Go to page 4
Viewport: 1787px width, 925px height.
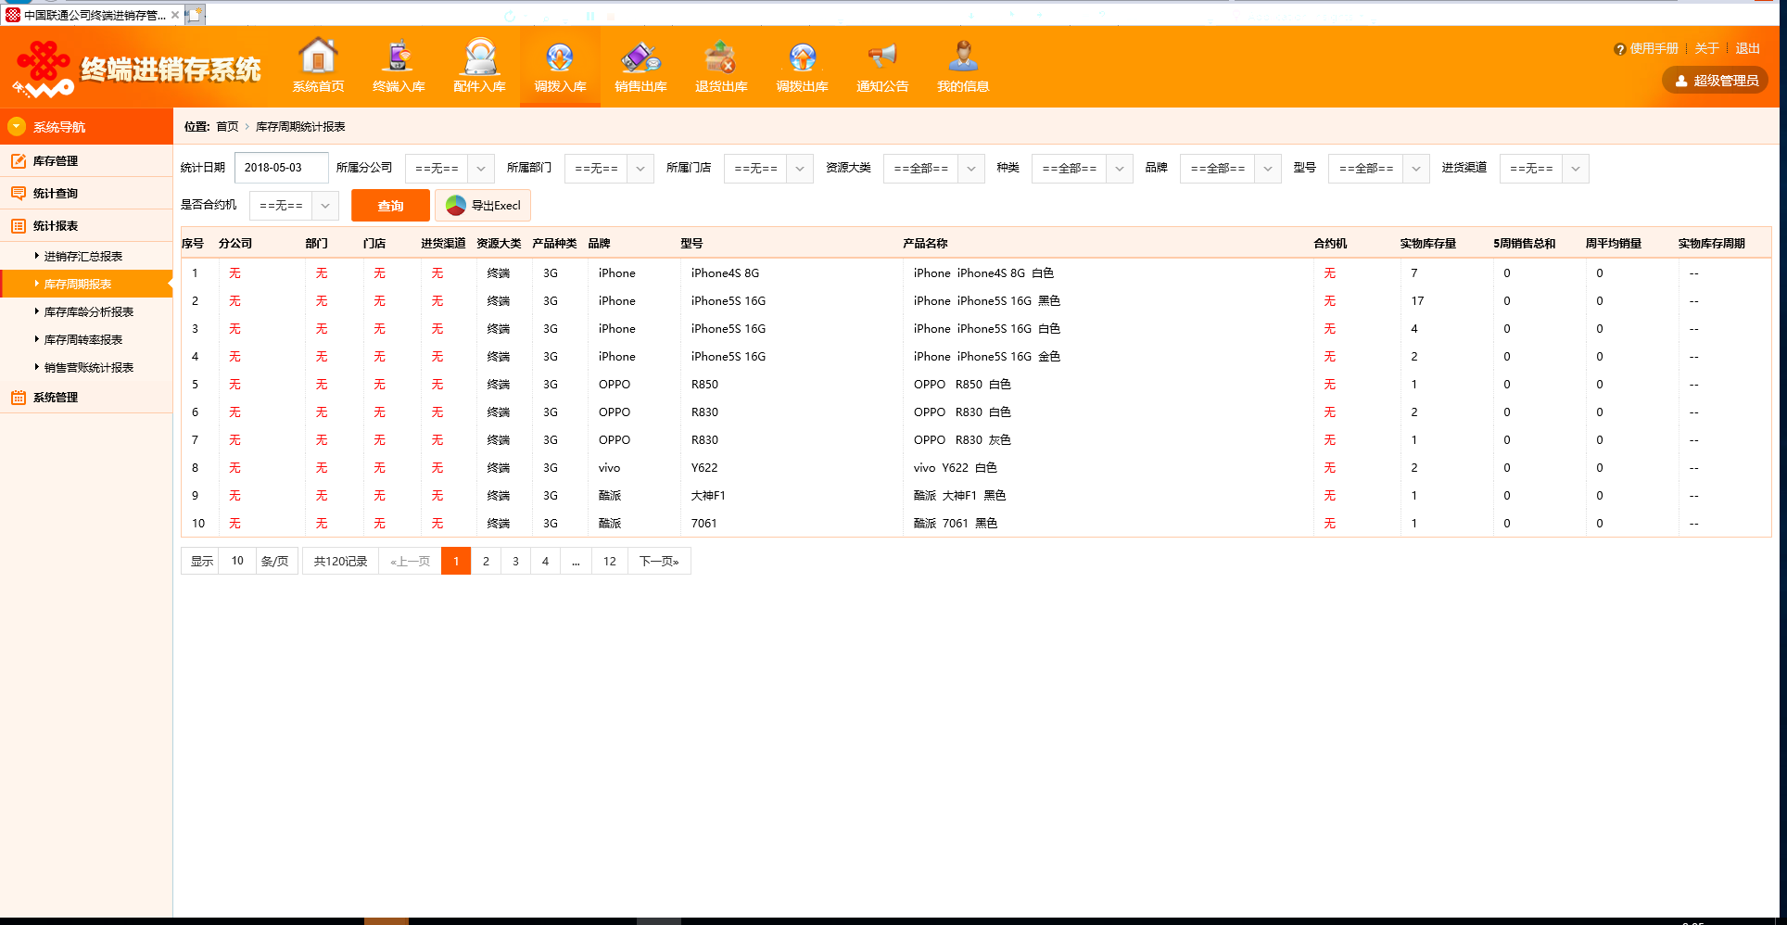point(545,561)
